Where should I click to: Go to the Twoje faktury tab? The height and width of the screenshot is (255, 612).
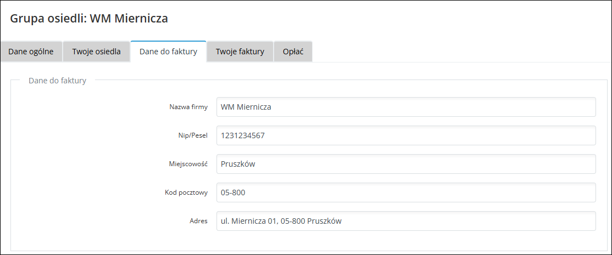pos(240,52)
